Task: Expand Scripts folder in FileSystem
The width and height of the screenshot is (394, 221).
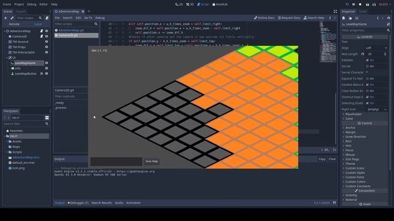Action: tap(7, 152)
